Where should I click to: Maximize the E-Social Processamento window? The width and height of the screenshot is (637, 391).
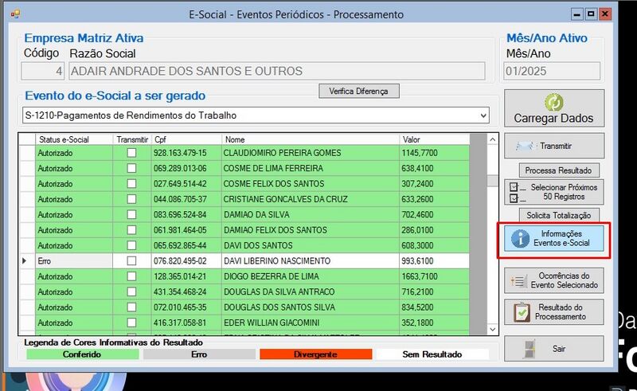[591, 14]
